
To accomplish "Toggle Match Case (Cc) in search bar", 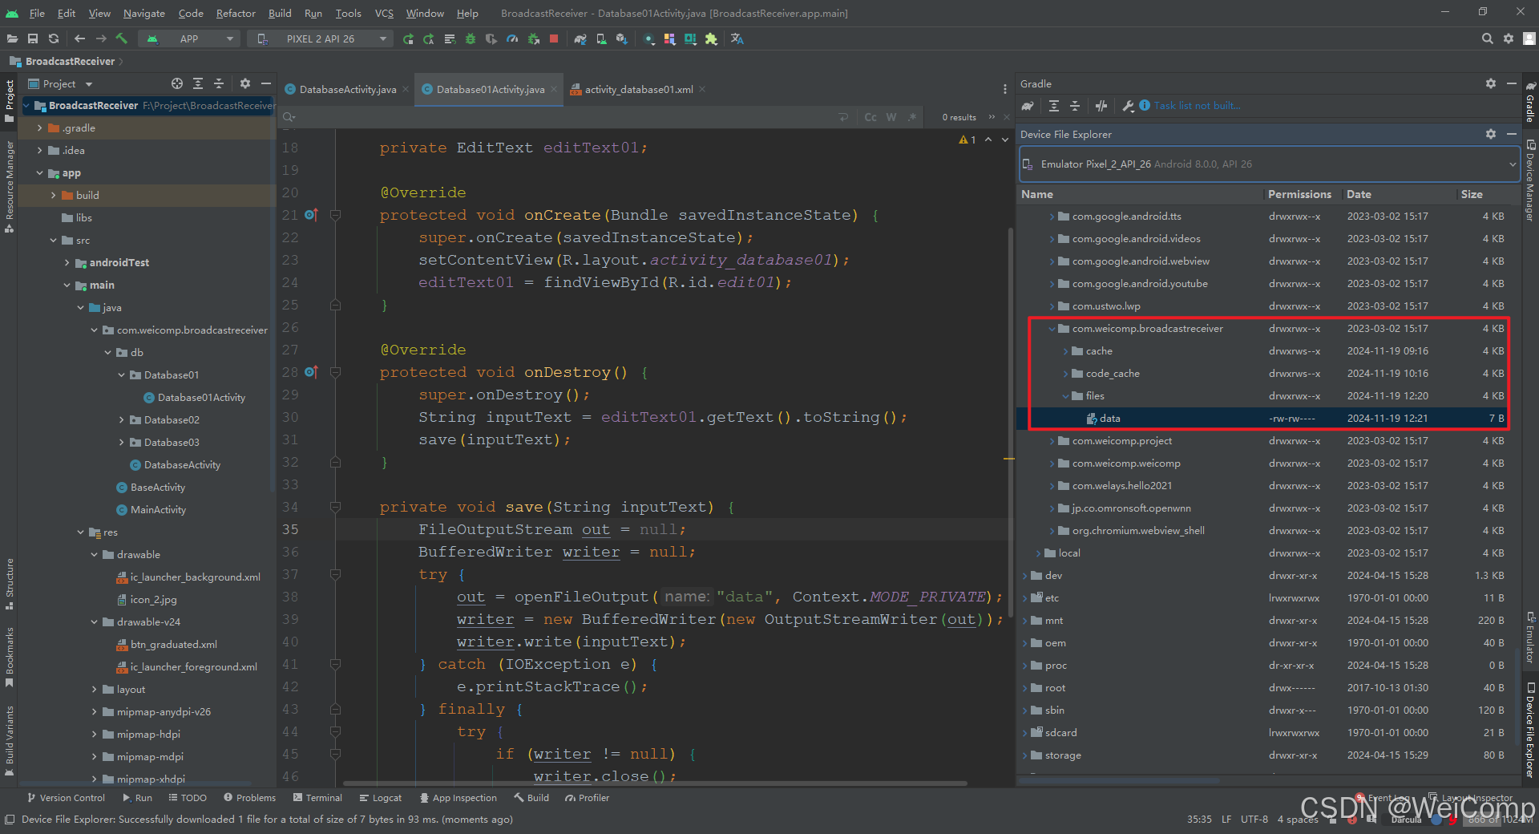I will tap(870, 117).
